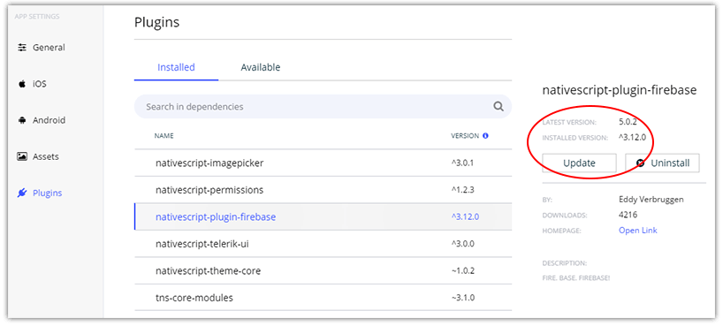Click author name Eddy Verbruggen
Image resolution: width=723 pixels, height=326 pixels.
pyautogui.click(x=651, y=200)
